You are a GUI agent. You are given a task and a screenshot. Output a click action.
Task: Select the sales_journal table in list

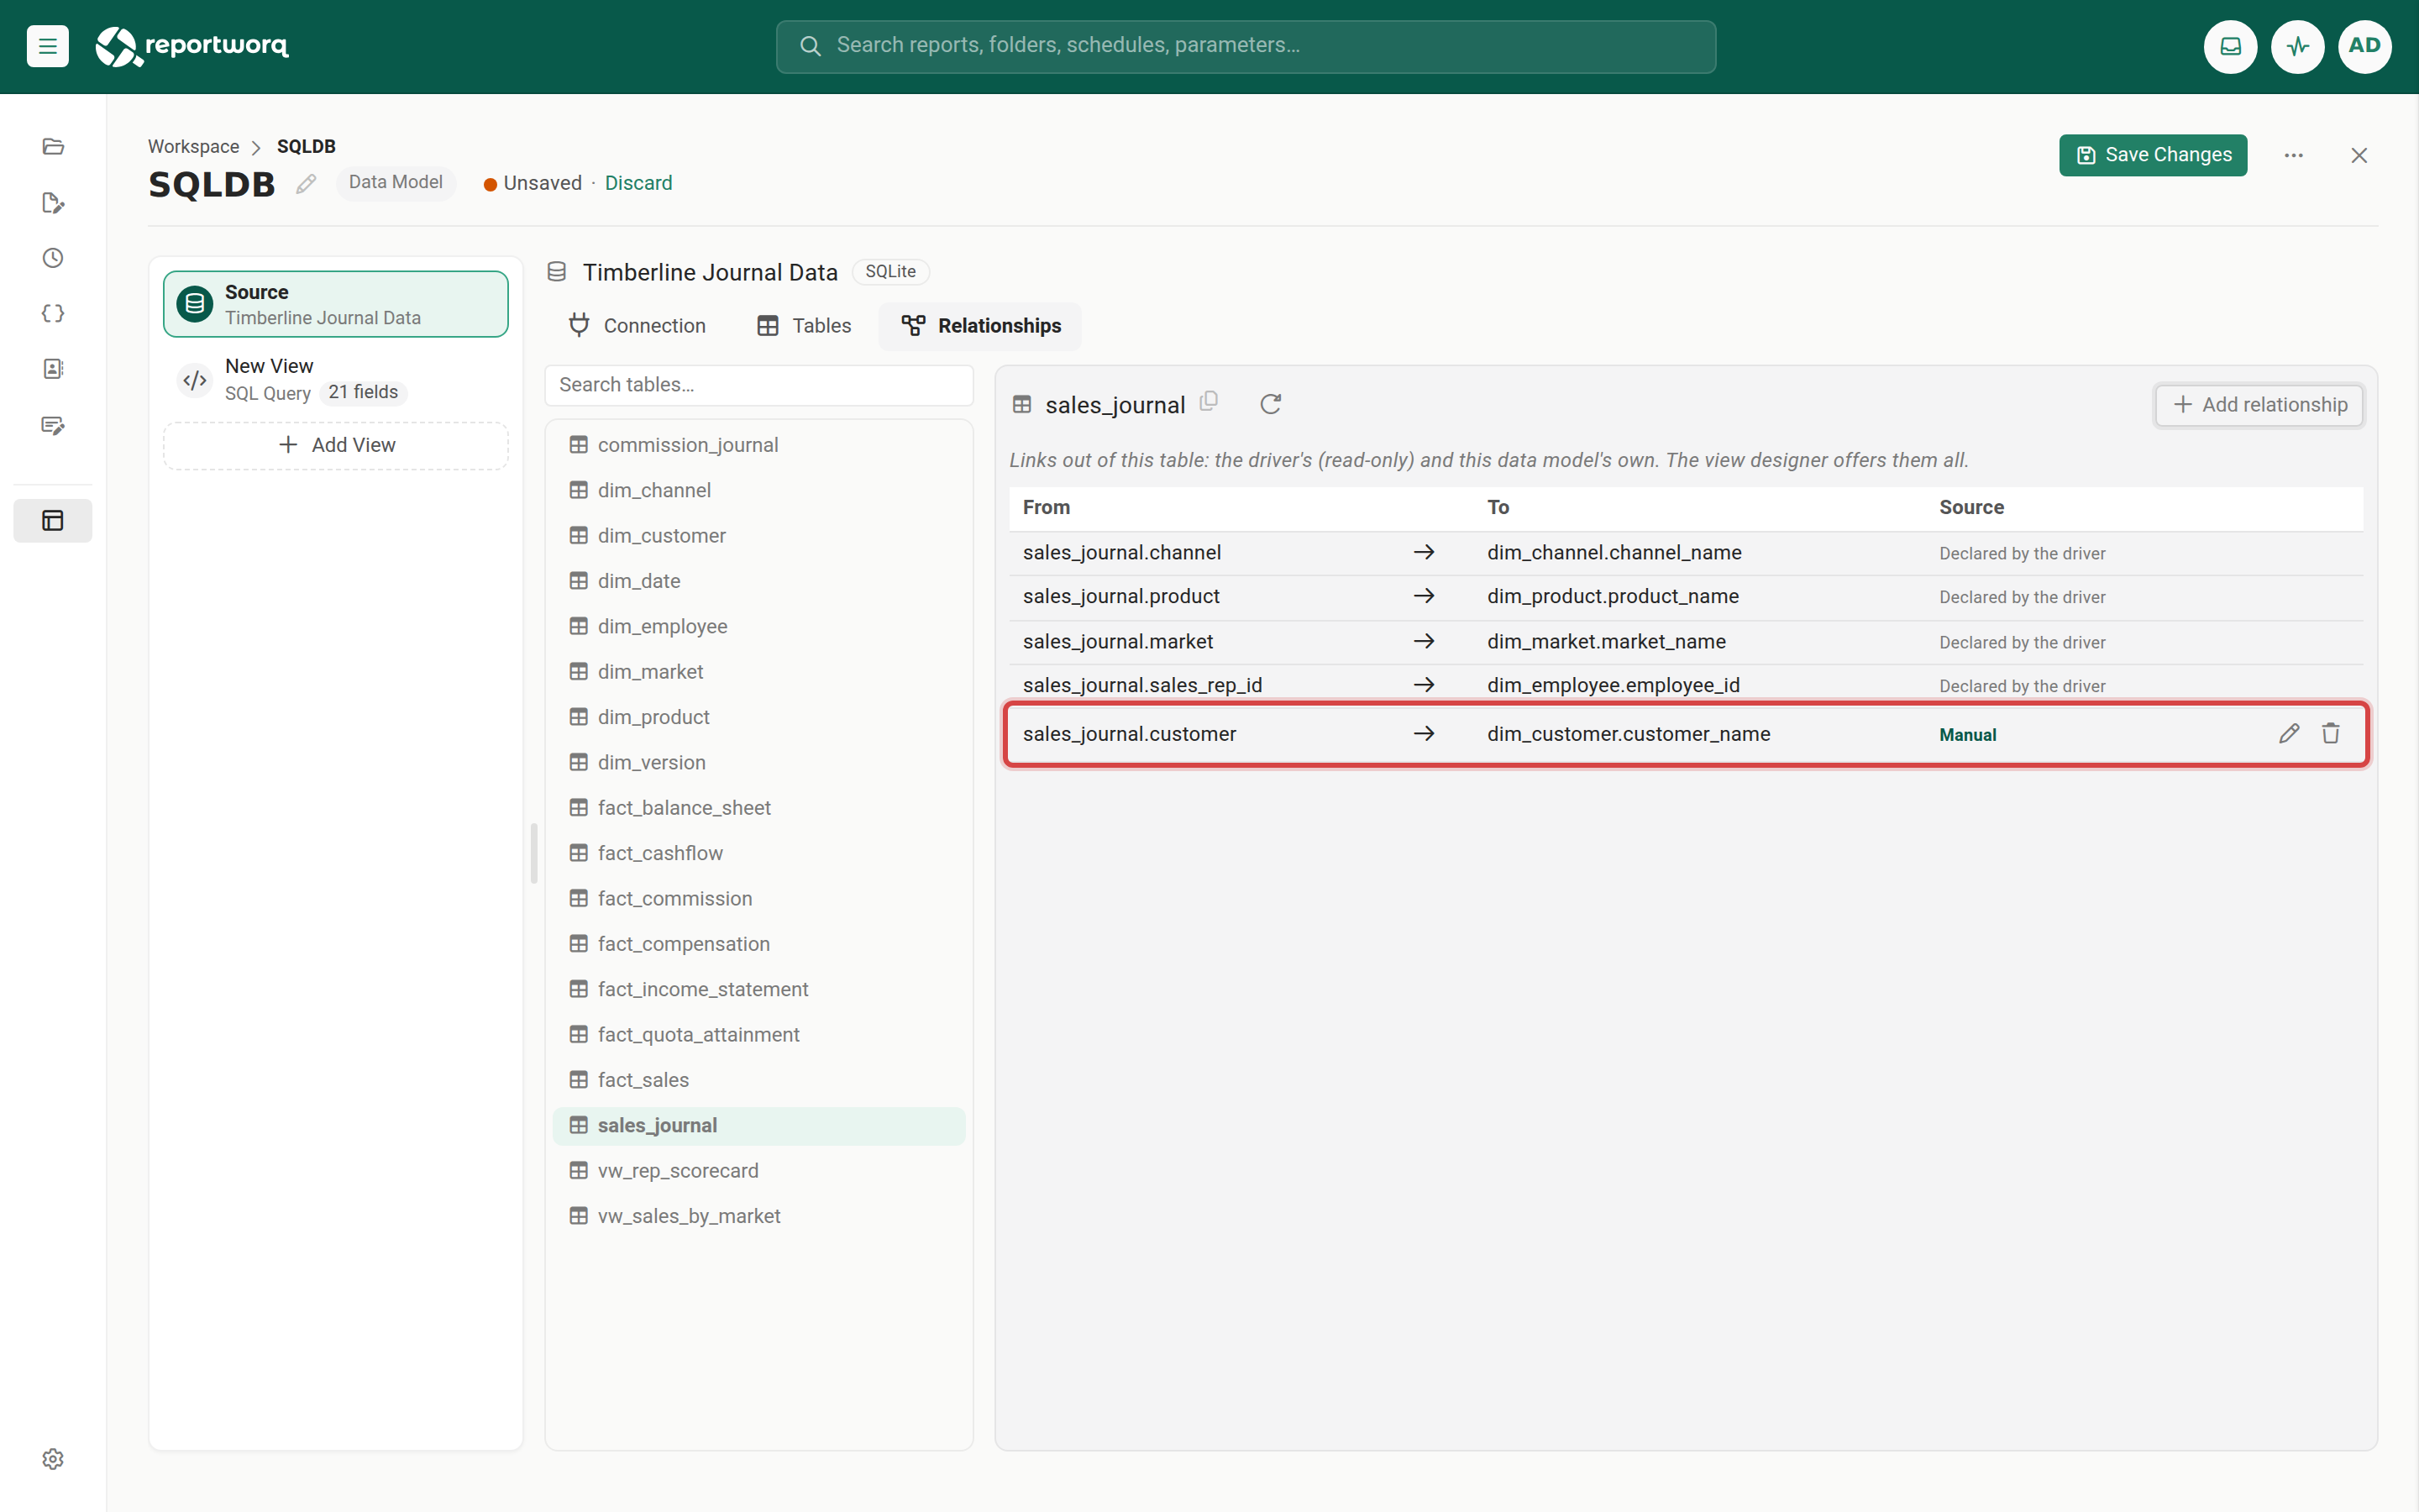tap(758, 1125)
